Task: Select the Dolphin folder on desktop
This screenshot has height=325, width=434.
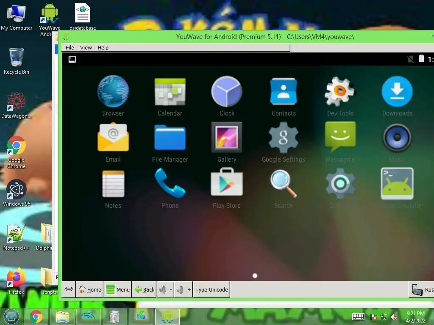Action: (44, 237)
